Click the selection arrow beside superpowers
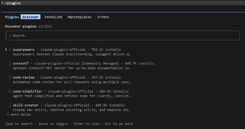 6,50
